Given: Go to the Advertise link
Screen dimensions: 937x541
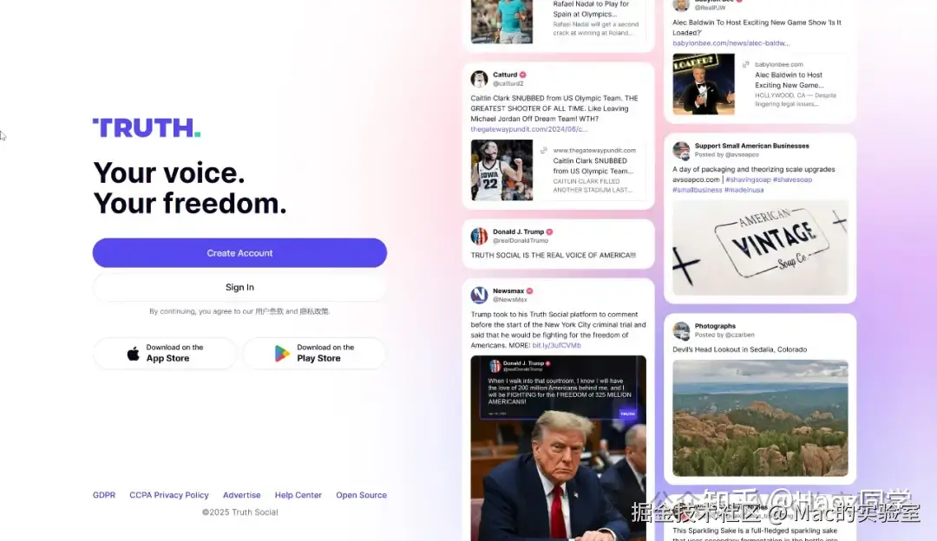Looking at the screenshot, I should 241,495.
